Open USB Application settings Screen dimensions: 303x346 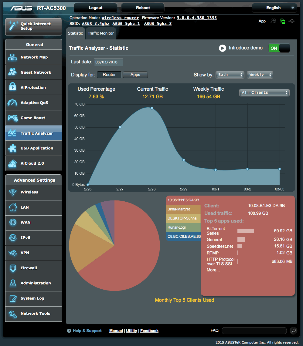pyautogui.click(x=33, y=148)
